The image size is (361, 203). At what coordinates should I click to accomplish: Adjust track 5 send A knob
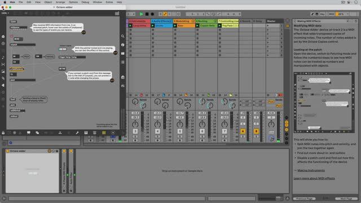179,101
